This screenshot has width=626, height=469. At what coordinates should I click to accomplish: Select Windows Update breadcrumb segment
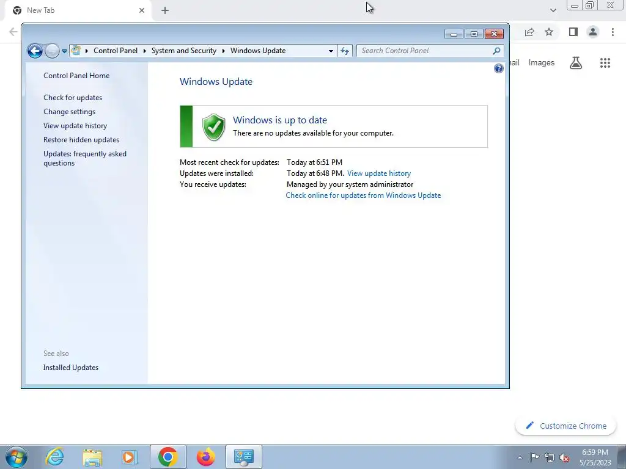coord(258,51)
